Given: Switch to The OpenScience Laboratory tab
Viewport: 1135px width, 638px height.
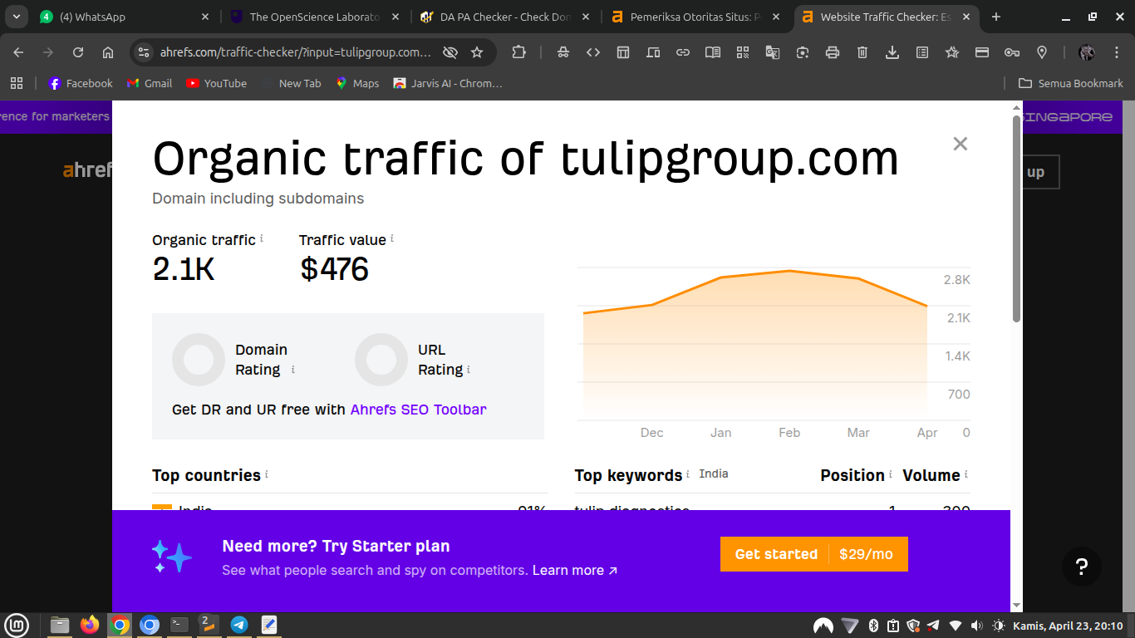Looking at the screenshot, I should pyautogui.click(x=316, y=17).
